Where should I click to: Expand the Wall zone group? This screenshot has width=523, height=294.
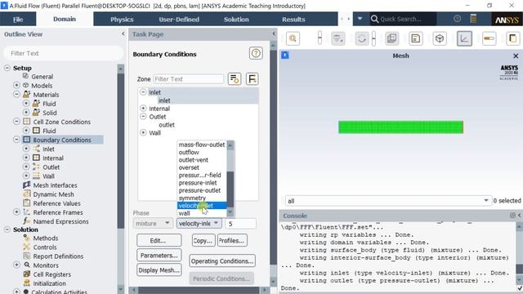tap(143, 132)
